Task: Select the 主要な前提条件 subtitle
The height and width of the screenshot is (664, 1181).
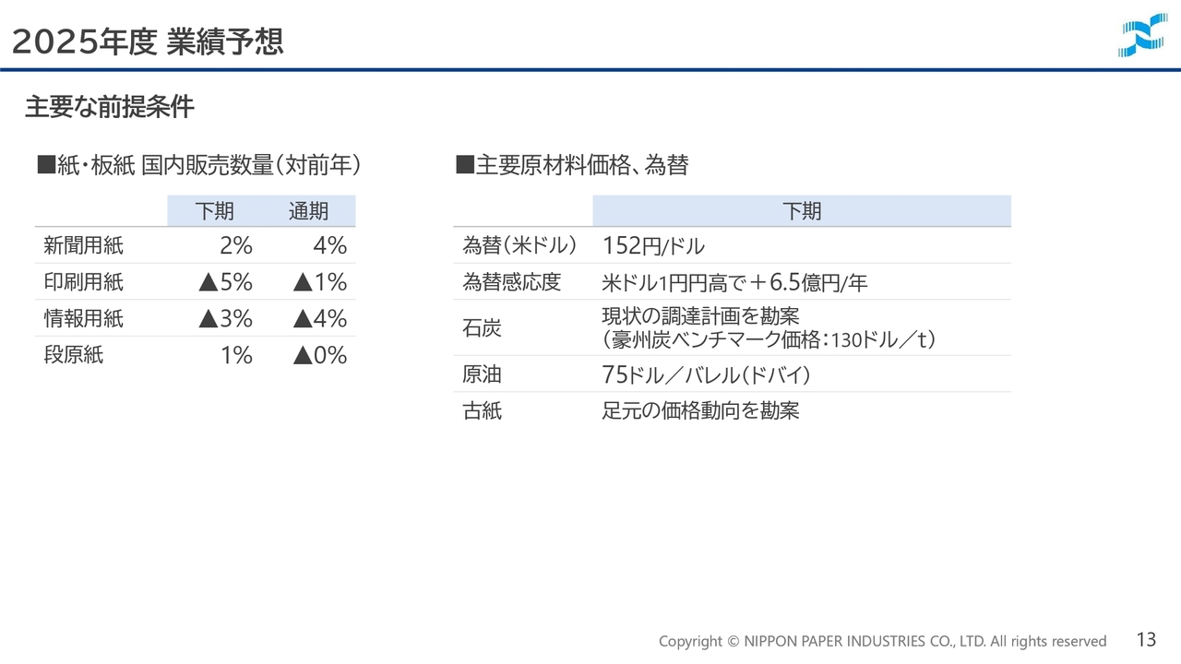Action: pos(109,107)
